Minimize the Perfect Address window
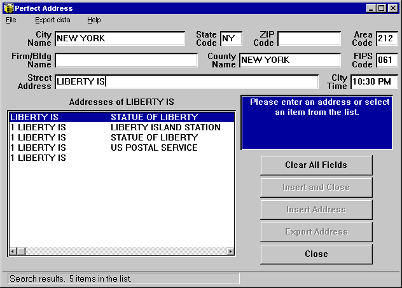The image size is (402, 288). (370, 8)
